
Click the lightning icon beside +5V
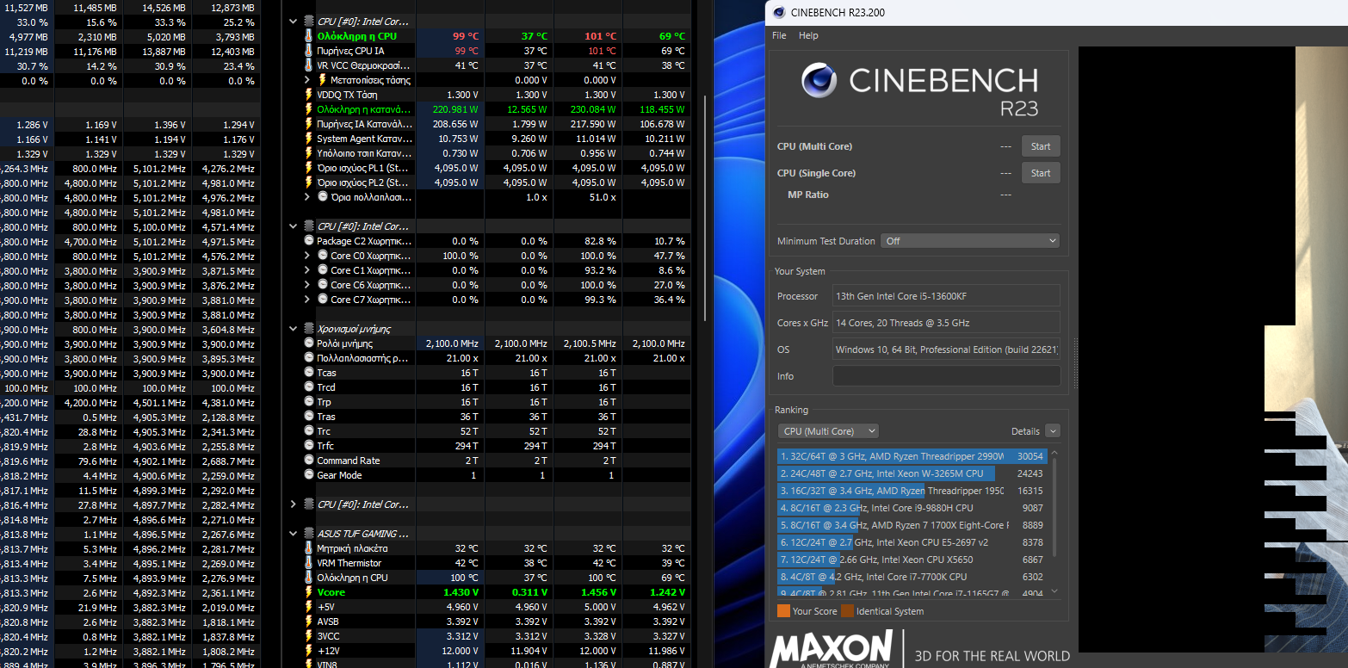(x=309, y=607)
